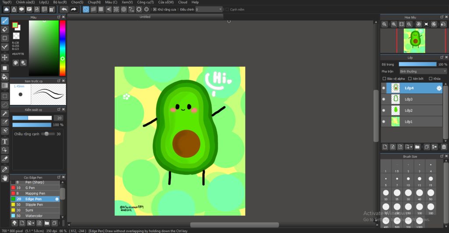Undock the Kiểm soát cọ panel
This screenshot has width=449, height=233.
(59, 109)
